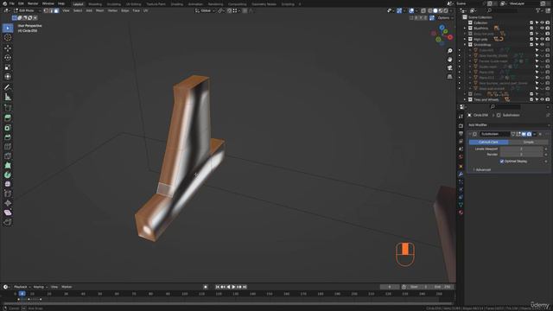
Task: Click the Levels Viewport value field
Action: pos(521,149)
